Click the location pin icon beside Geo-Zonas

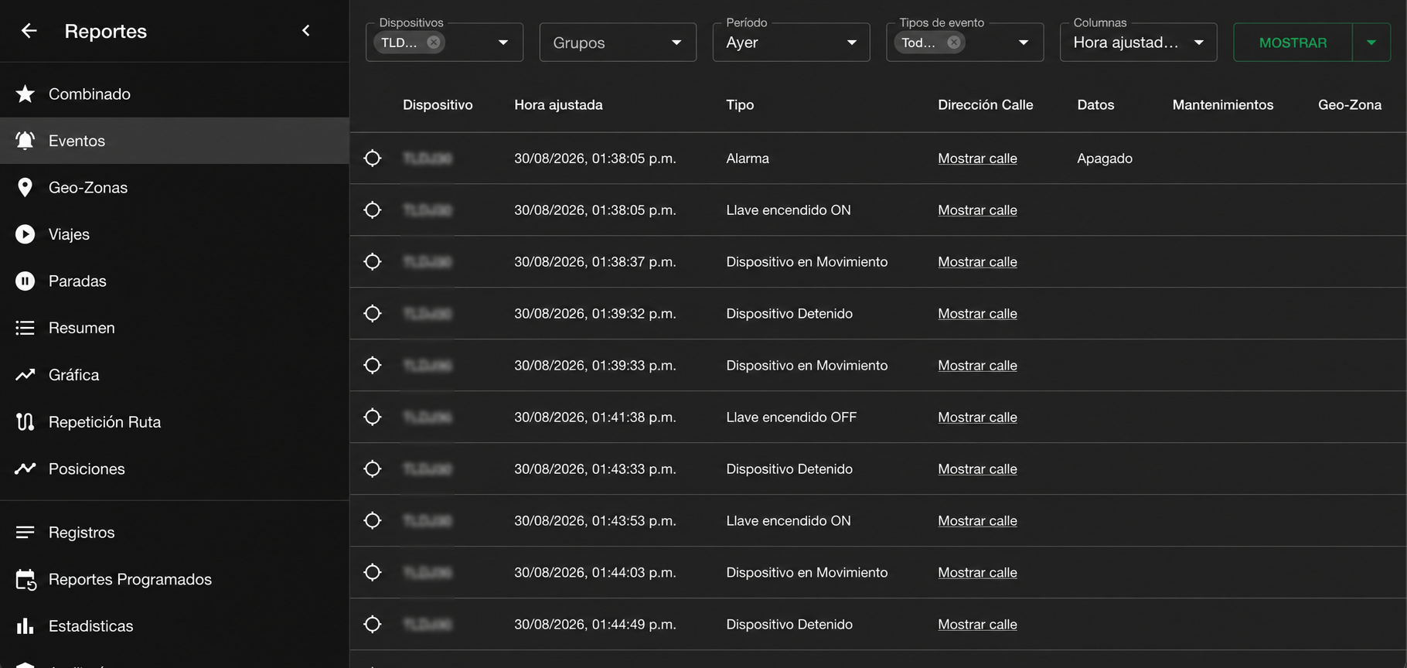pos(26,188)
